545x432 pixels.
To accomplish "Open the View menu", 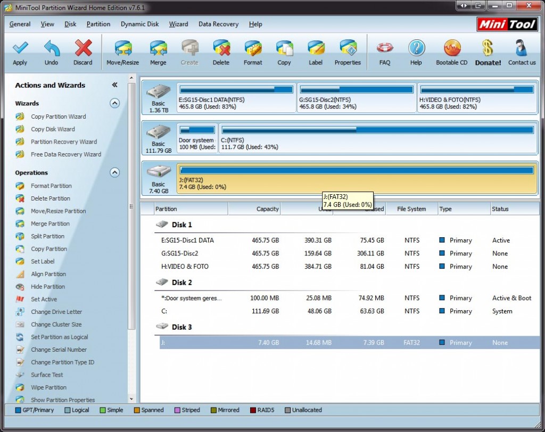I will click(47, 24).
